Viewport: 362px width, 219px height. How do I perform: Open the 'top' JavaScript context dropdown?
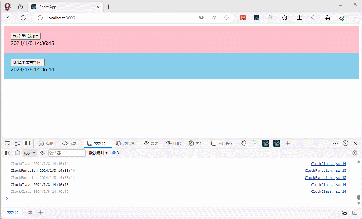coord(30,153)
